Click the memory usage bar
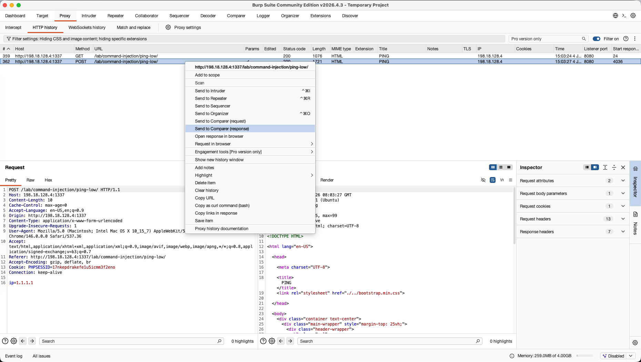 [584, 356]
